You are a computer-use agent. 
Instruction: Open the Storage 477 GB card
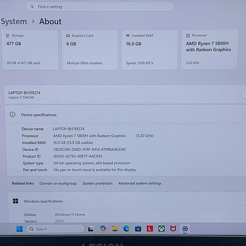(x=30, y=50)
